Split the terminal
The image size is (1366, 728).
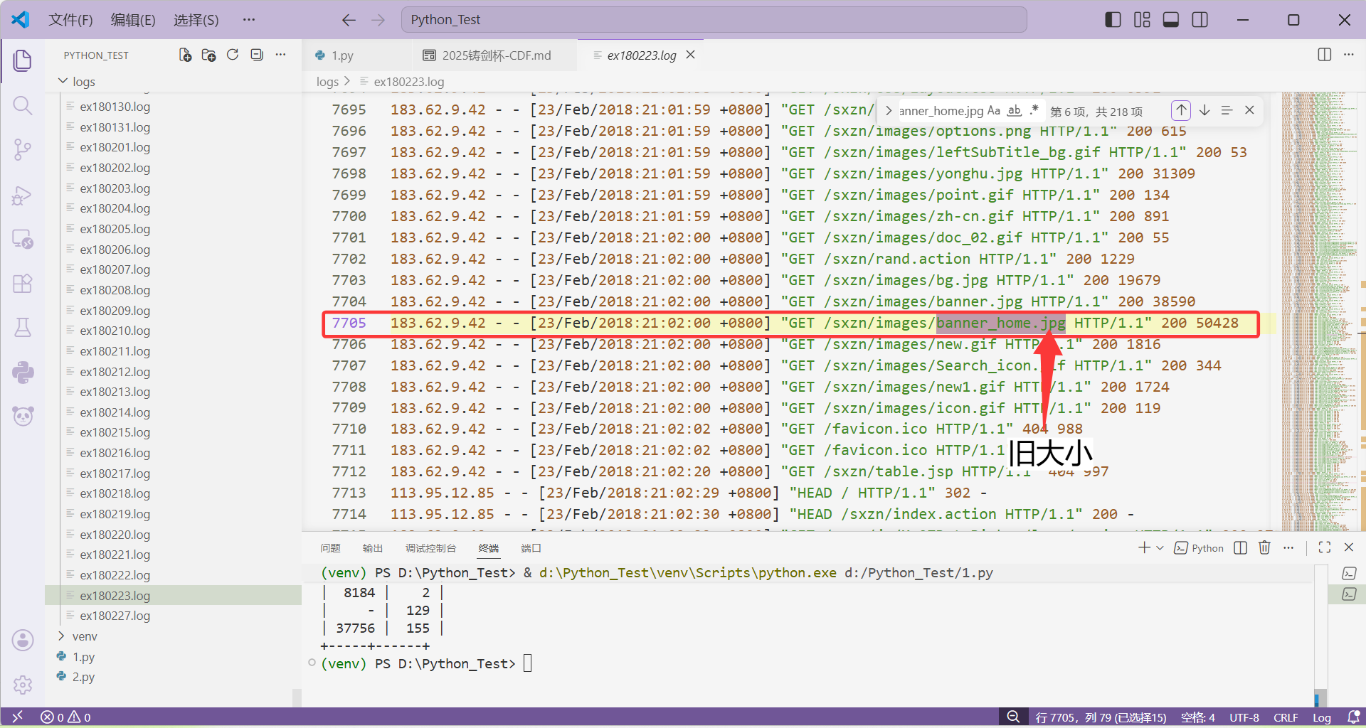1241,548
